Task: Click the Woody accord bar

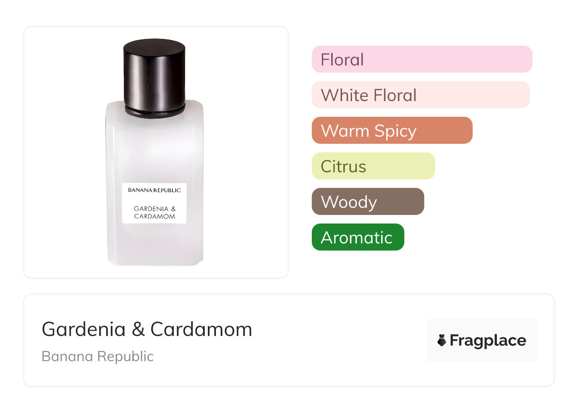Action: [x=368, y=202]
